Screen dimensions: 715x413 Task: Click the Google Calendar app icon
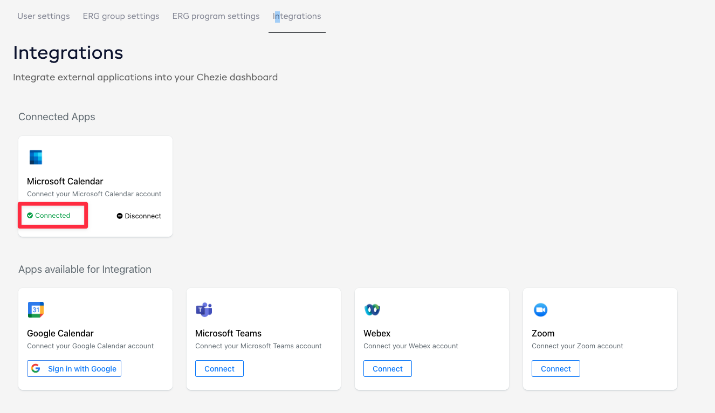[36, 309]
